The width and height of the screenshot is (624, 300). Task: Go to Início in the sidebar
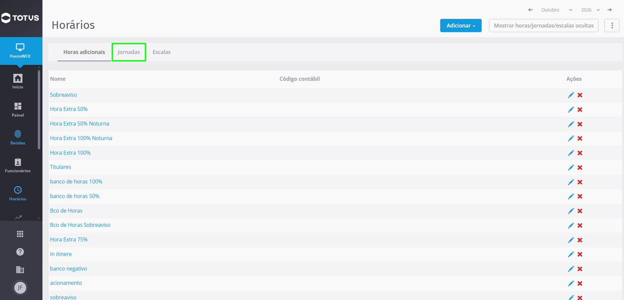18,81
